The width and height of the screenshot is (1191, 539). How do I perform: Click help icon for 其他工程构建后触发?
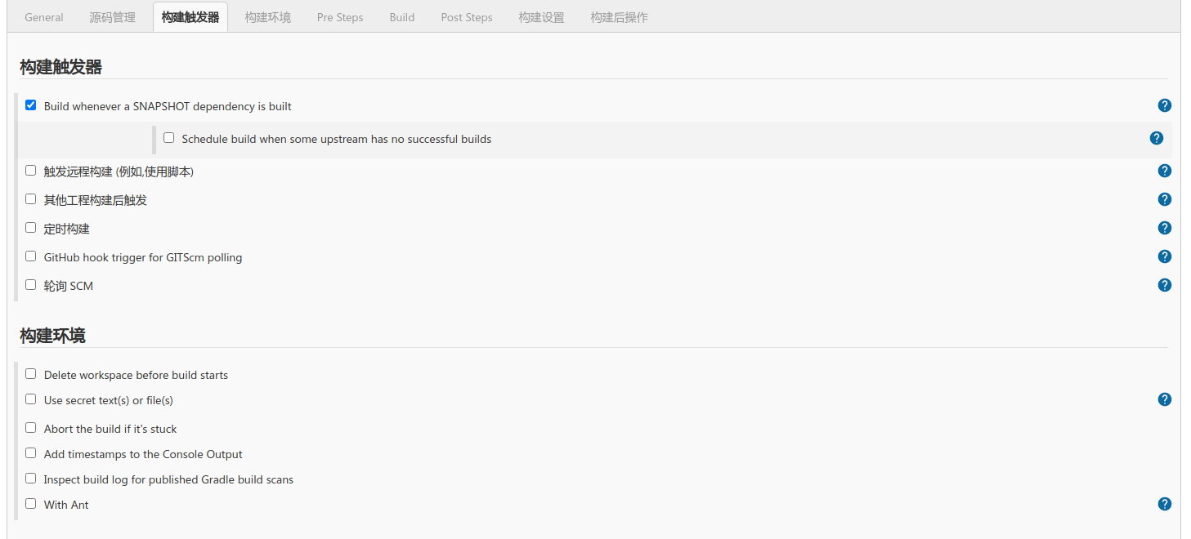[1165, 199]
